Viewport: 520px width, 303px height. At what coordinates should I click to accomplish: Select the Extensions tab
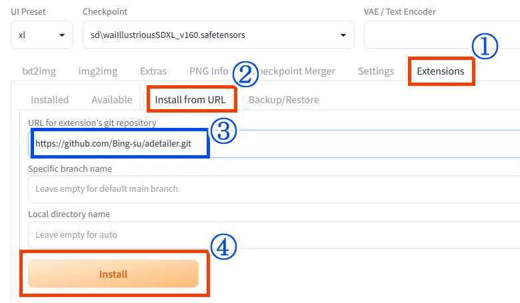(x=441, y=71)
